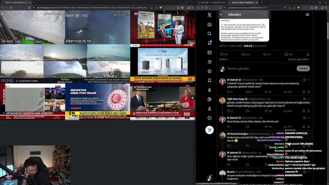Switch to the X'te BPT İstanbul'da tab
329x185 pixels.
[x=212, y=3]
